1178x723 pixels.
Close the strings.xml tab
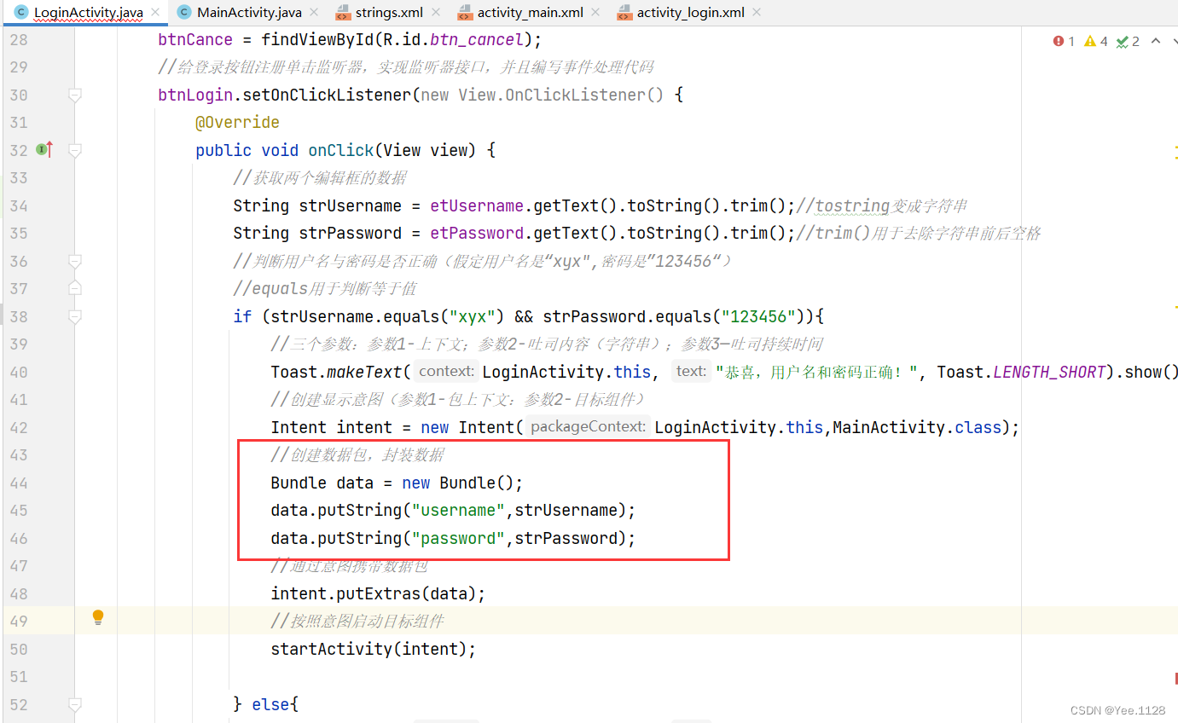(x=435, y=13)
